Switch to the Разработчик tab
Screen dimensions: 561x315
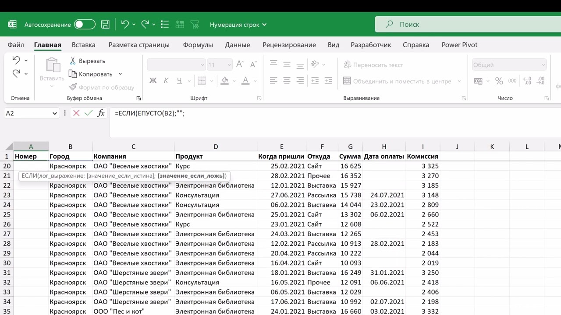click(371, 45)
